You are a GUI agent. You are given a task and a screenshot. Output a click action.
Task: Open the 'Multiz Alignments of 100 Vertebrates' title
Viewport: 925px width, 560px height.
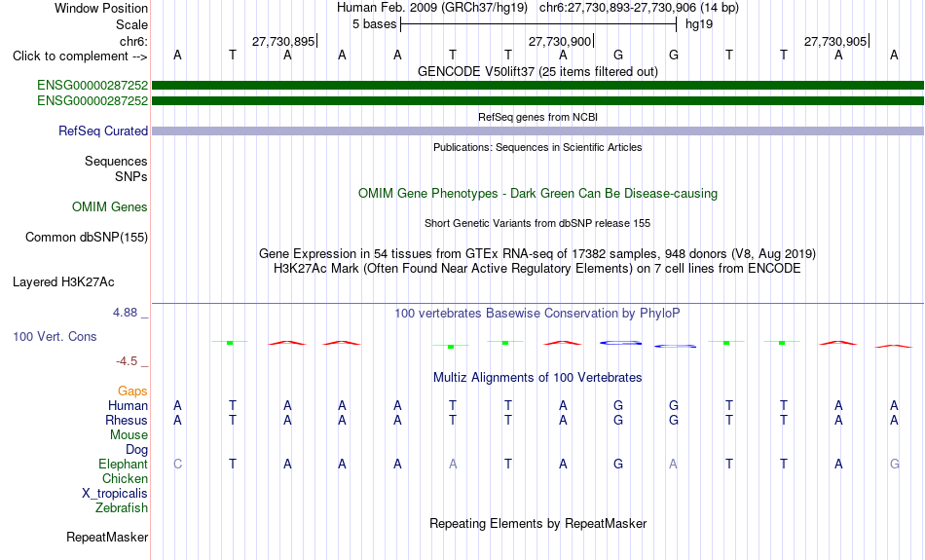537,378
